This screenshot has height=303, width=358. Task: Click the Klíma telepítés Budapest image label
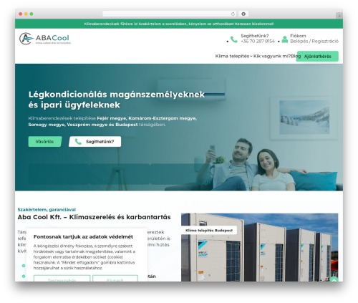coord(209,231)
